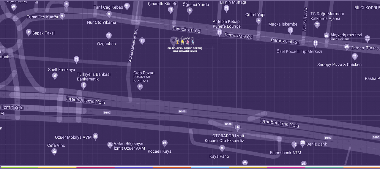Click the Cefa Vinç marker
This screenshot has height=169, width=380.
[x=54, y=152]
